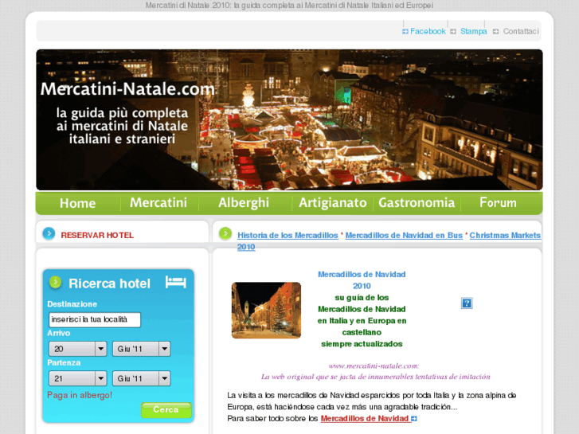The width and height of the screenshot is (579, 434).
Task: Click the Christmas street thumbnail image
Action: coord(266,311)
